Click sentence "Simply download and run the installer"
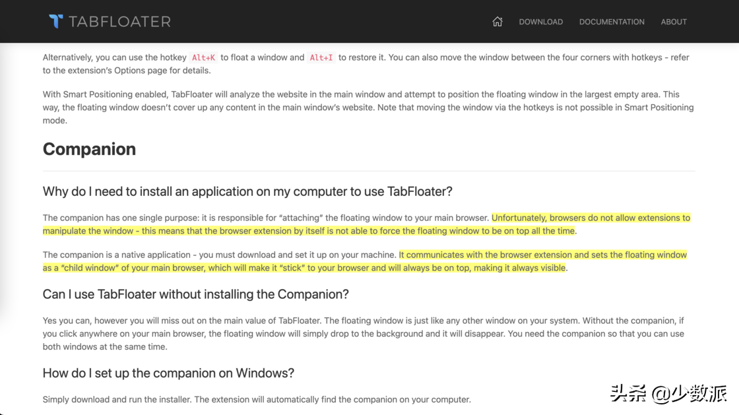The image size is (739, 415). point(117,399)
